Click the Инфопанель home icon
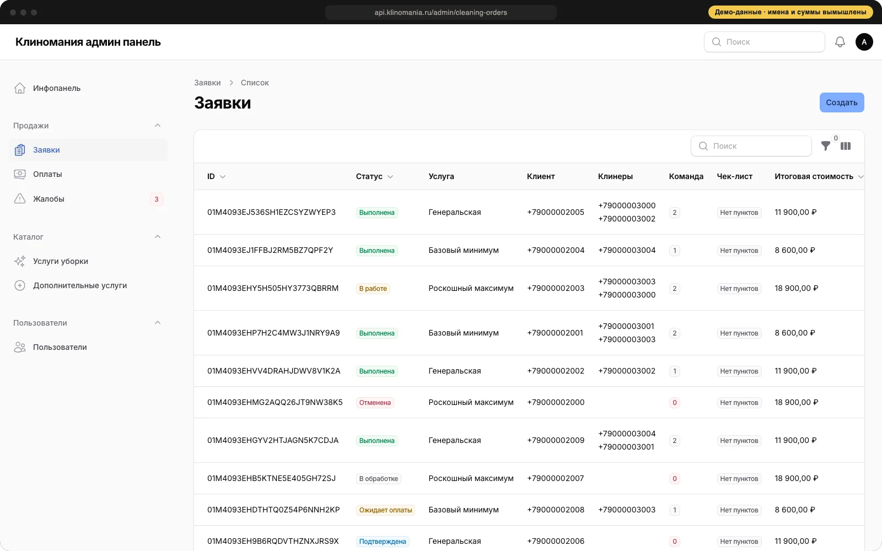The image size is (882, 551). point(20,88)
